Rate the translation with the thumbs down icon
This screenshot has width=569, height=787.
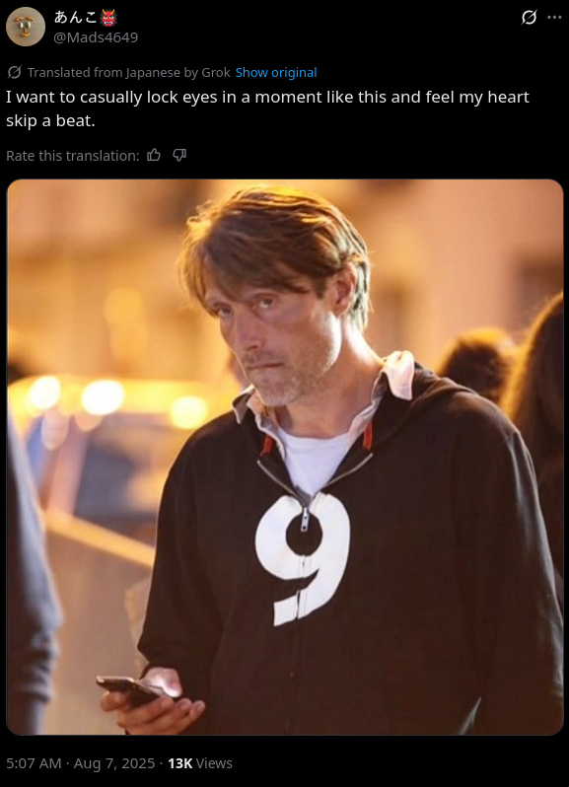click(179, 156)
